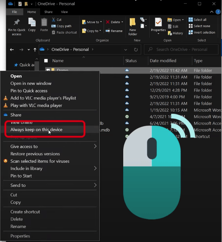The image size is (222, 242).
Task: Sort by the Type column header
Action: (x=198, y=61)
